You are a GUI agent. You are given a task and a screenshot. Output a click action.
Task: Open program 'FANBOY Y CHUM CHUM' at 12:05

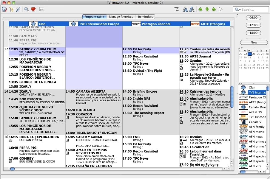click(x=37, y=52)
